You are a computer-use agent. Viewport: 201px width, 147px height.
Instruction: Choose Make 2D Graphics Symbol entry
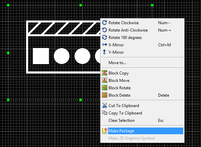tap(142, 138)
